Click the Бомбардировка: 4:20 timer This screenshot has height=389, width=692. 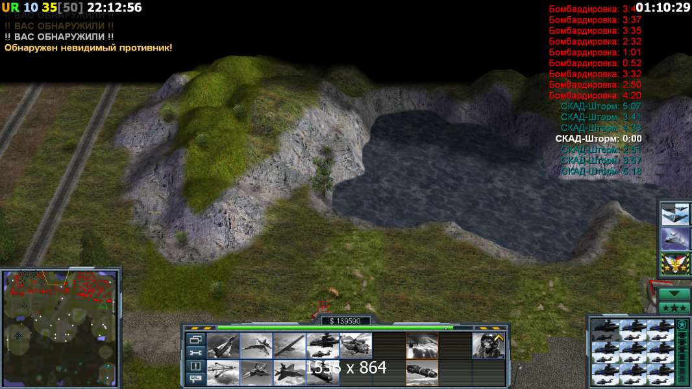pos(595,95)
